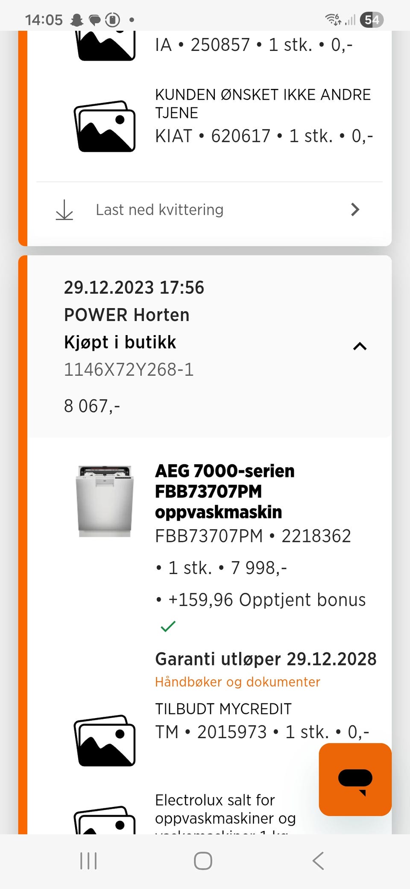
Task: Tap placeholder image icon beside TILBUDT MYCREDIT
Action: [x=105, y=740]
